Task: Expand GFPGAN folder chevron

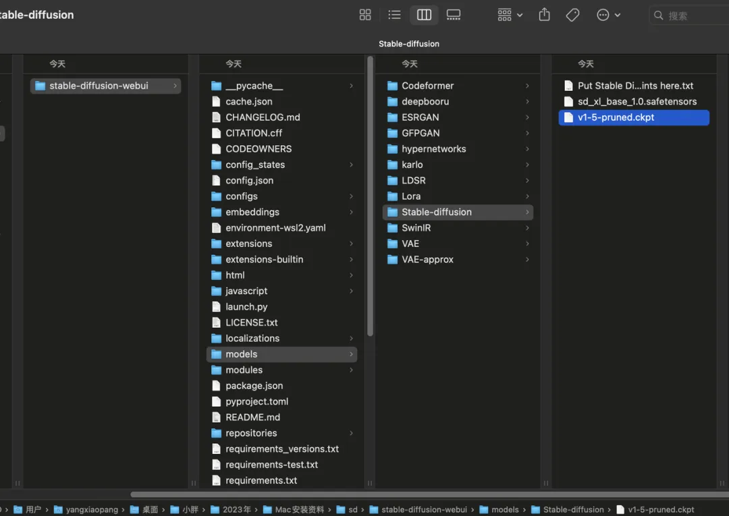Action: coord(527,134)
